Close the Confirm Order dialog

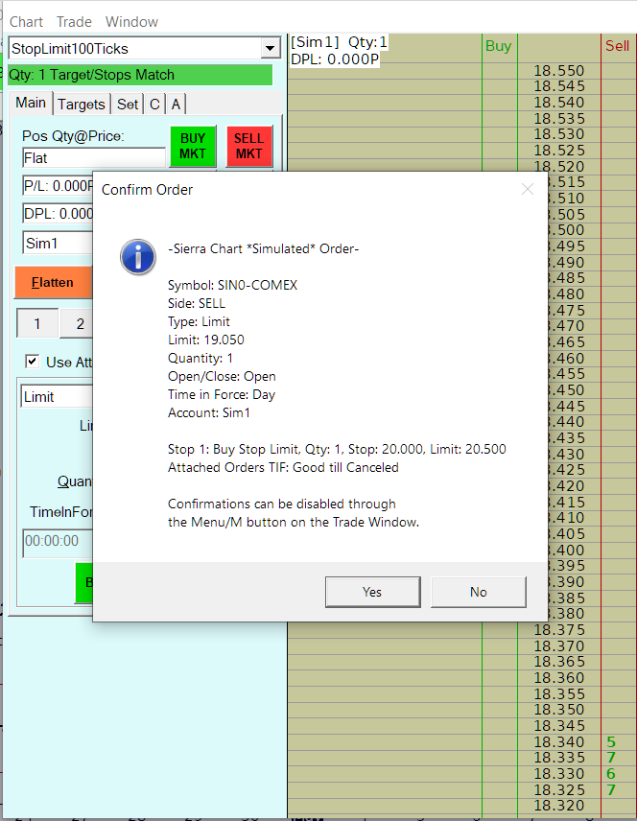coord(528,189)
